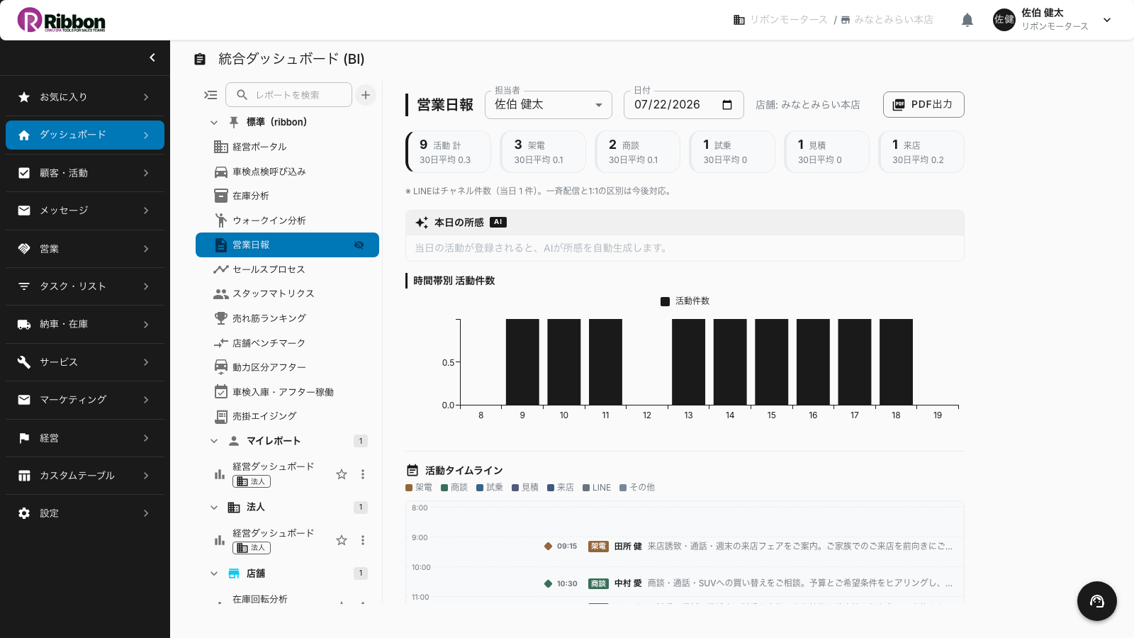
Task: Expand 経営 in the sidebar
Action: [85, 438]
